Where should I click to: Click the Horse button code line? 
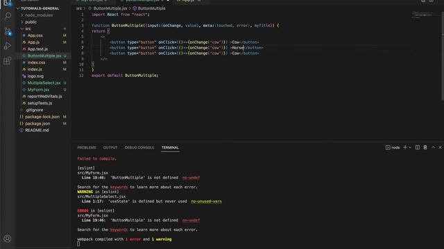pyautogui.click(x=187, y=48)
